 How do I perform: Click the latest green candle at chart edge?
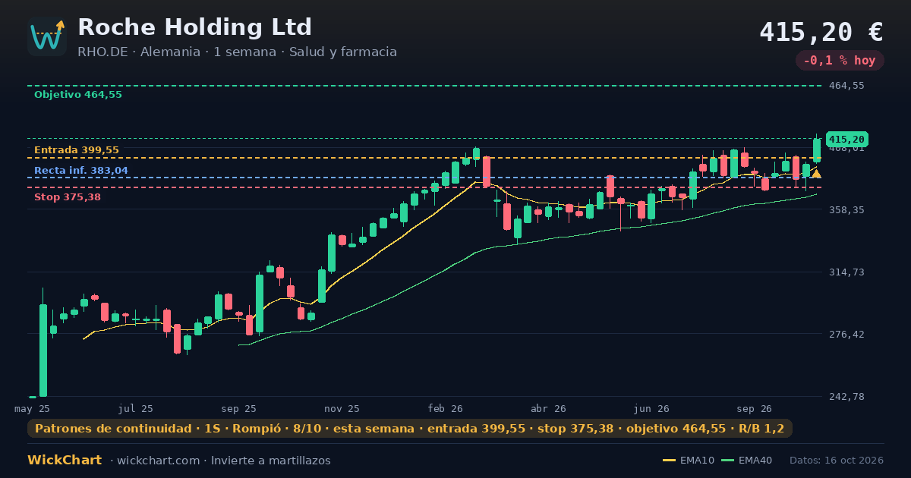click(817, 150)
